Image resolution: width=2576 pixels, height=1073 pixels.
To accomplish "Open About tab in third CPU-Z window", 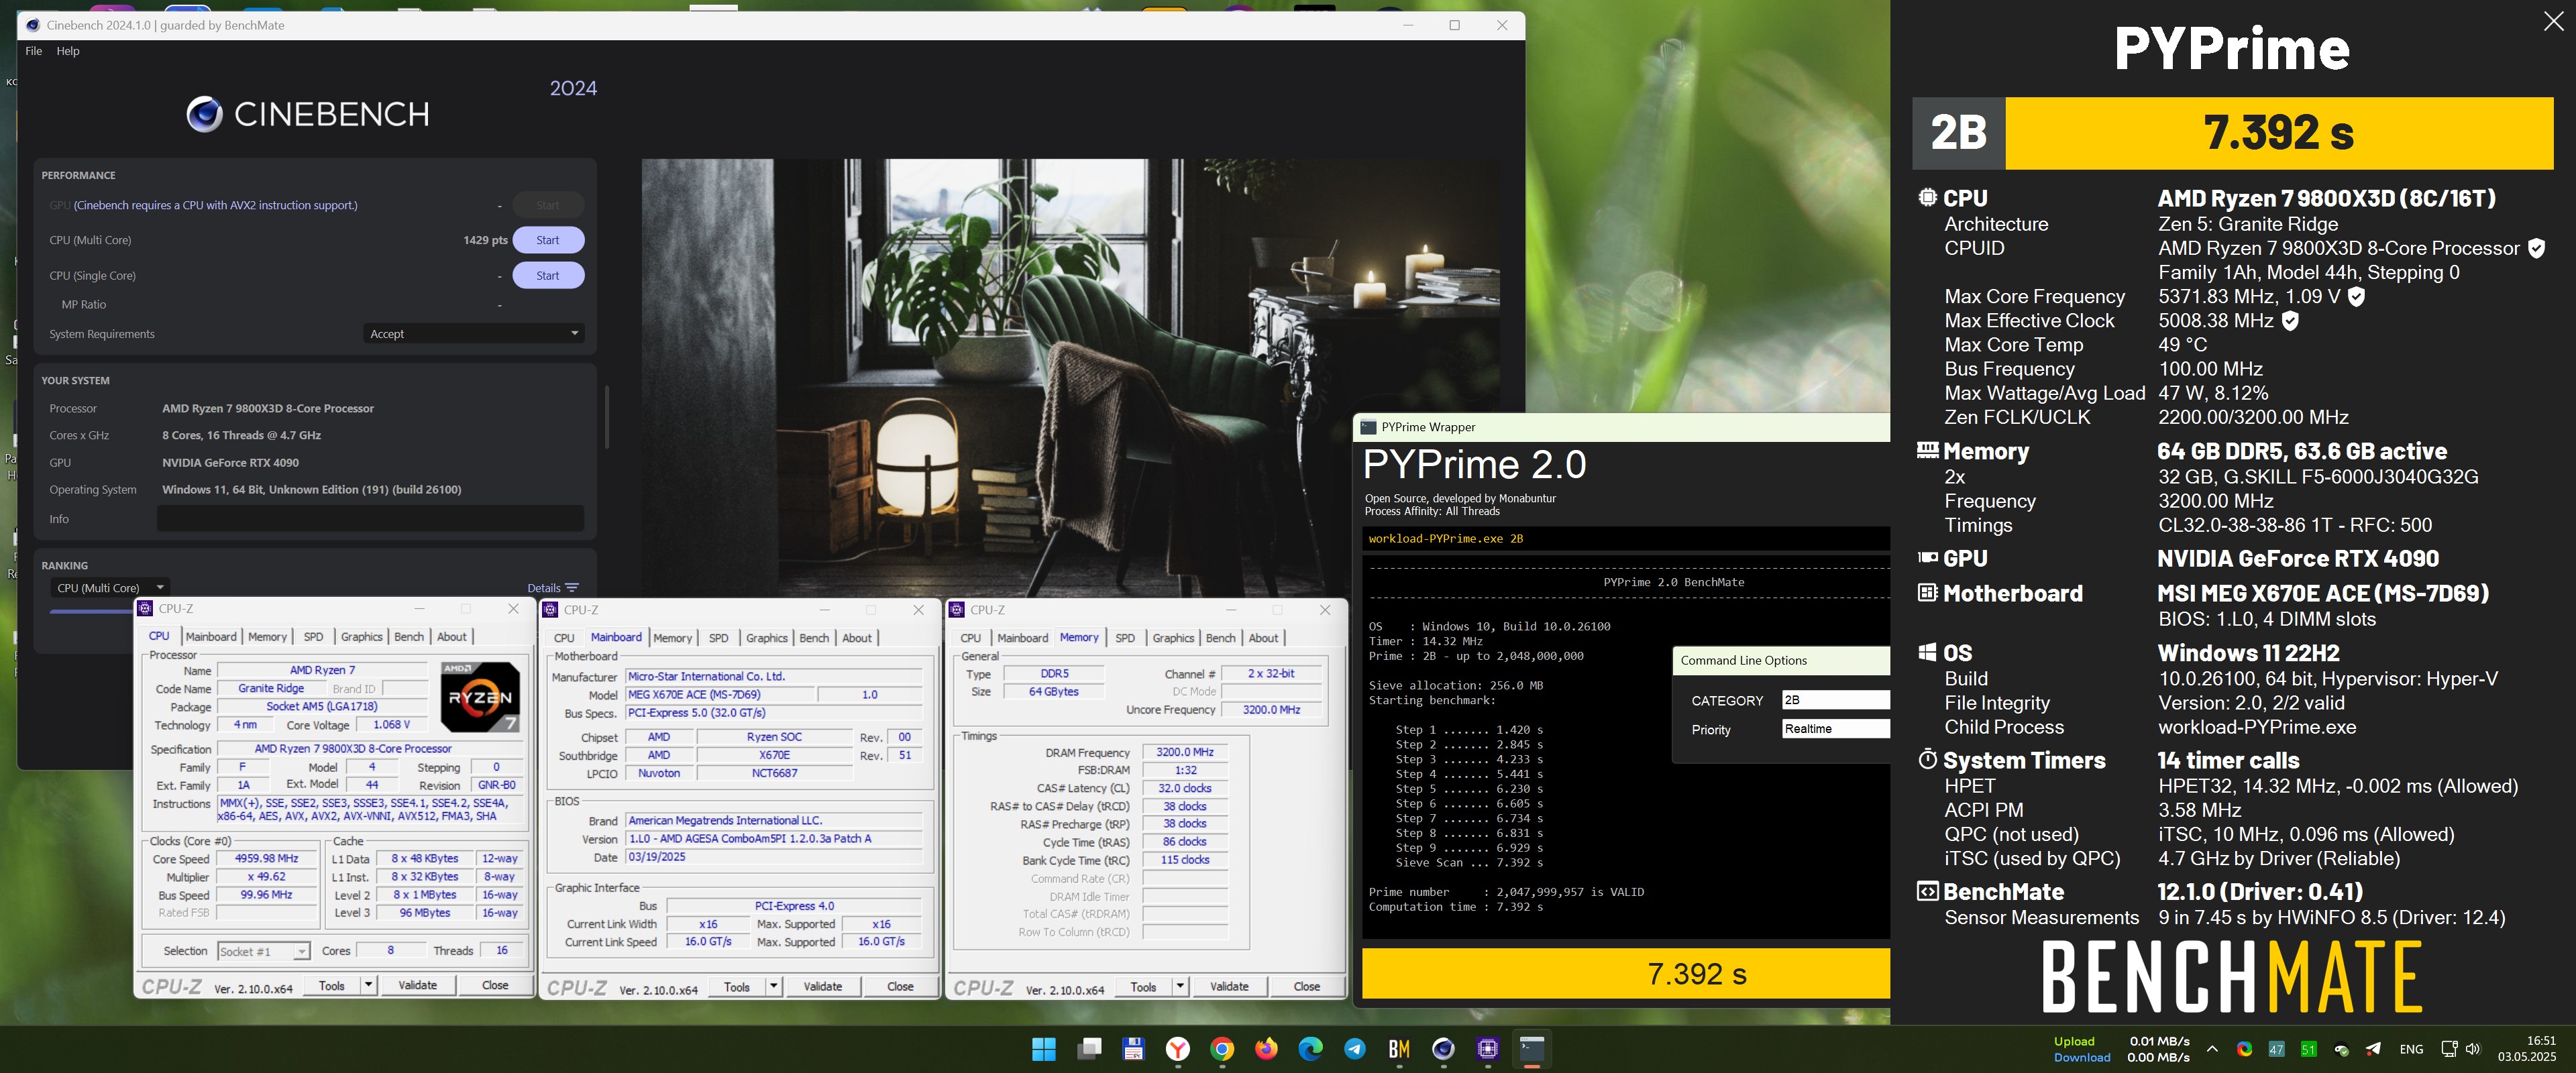I will (1263, 638).
